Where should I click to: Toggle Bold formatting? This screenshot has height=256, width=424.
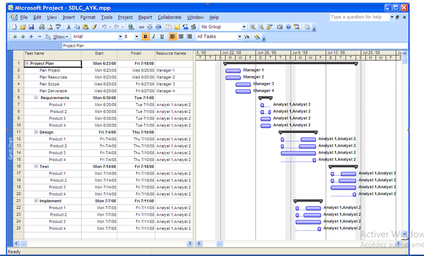pyautogui.click(x=146, y=37)
